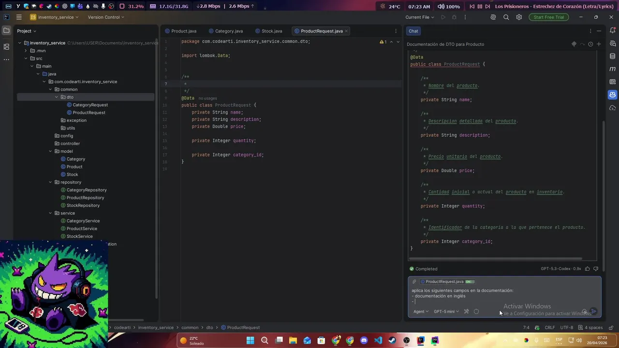619x348 pixels.
Task: Click the Run green arrow in the toolbar
Action: [x=443, y=17]
